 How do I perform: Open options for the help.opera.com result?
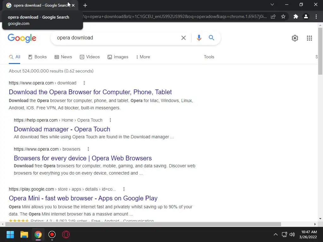110,120
